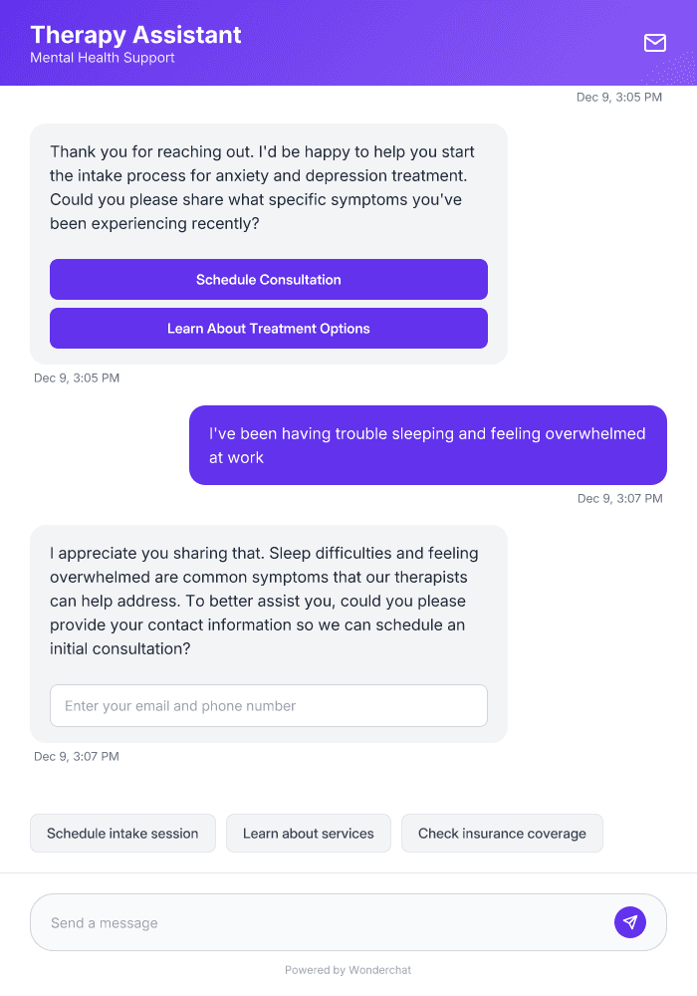This screenshot has width=697, height=996.
Task: Click the 'Send a message' input box
Action: coord(299,921)
